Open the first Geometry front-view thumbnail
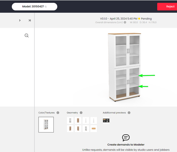 point(70,121)
